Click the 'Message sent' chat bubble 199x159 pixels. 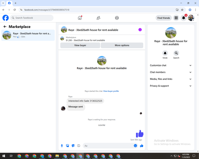76,107
